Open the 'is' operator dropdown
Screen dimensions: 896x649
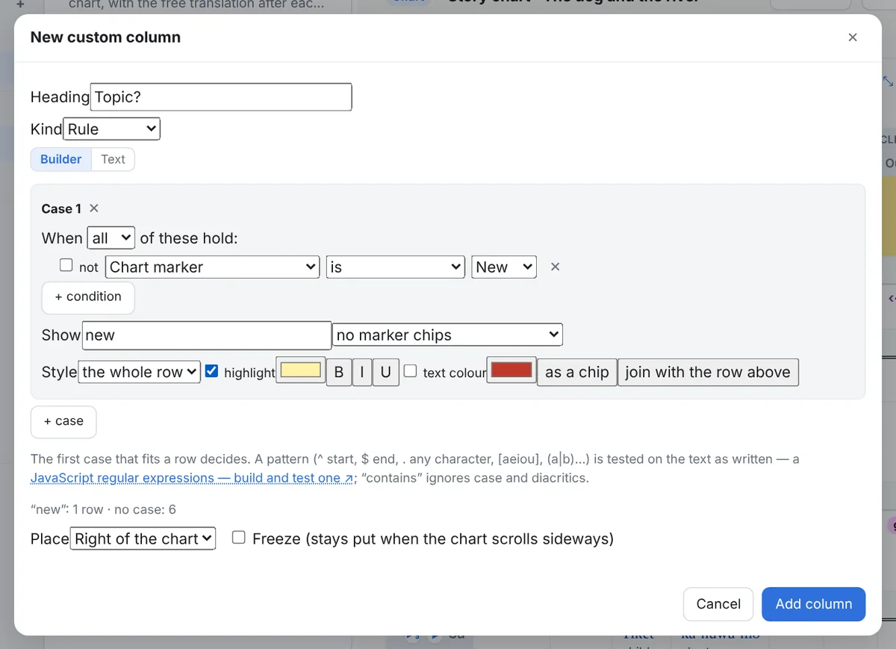tap(396, 267)
